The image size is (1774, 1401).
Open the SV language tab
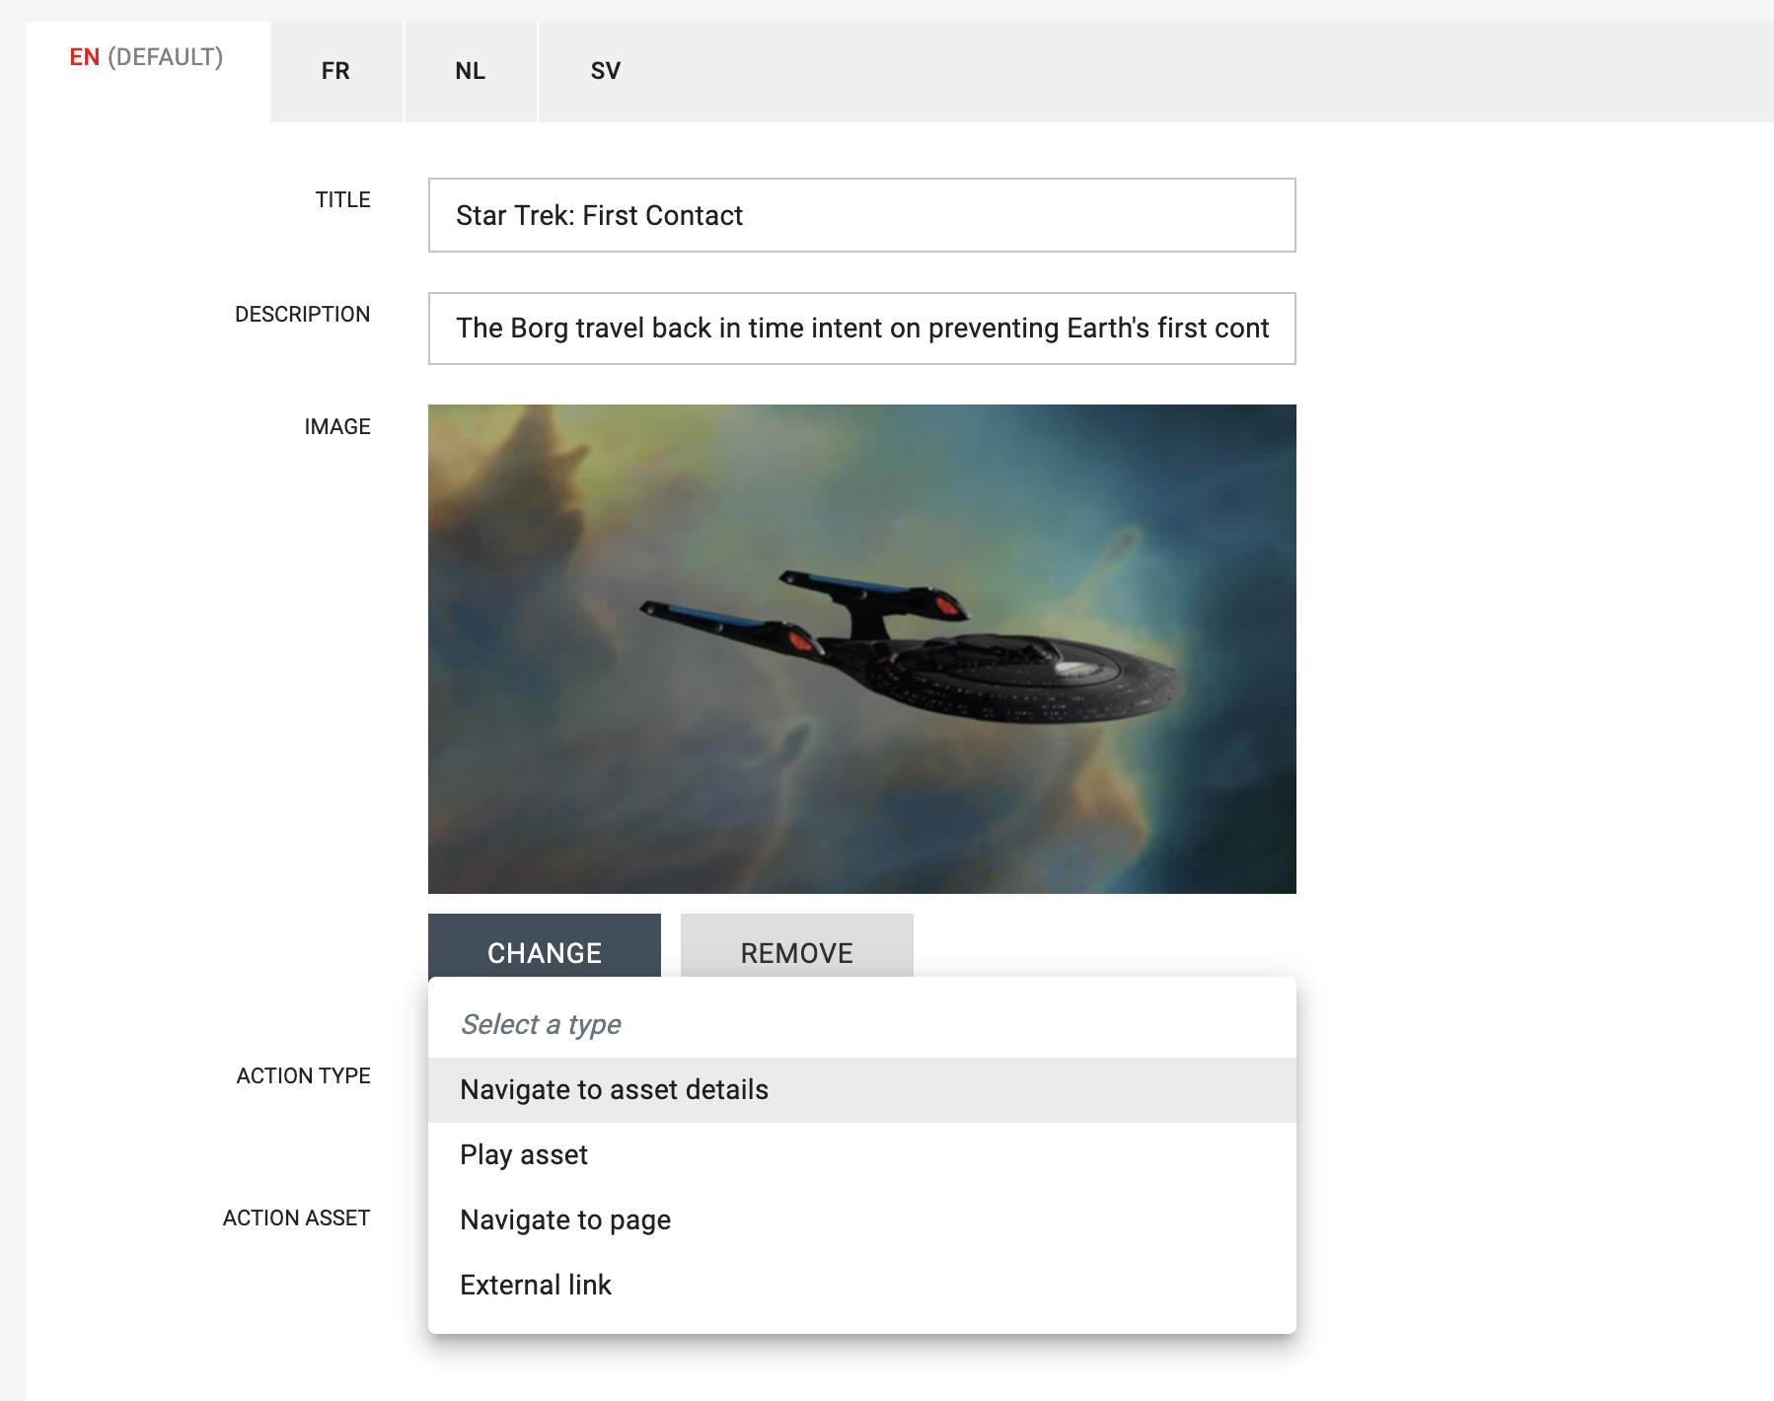pos(606,71)
